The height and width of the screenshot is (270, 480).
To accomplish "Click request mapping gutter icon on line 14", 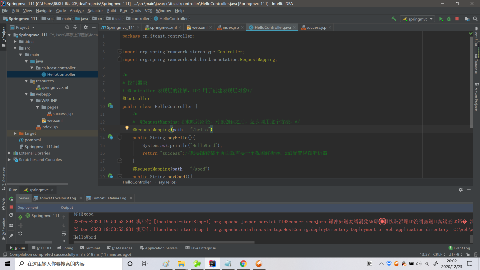I will tap(110, 137).
